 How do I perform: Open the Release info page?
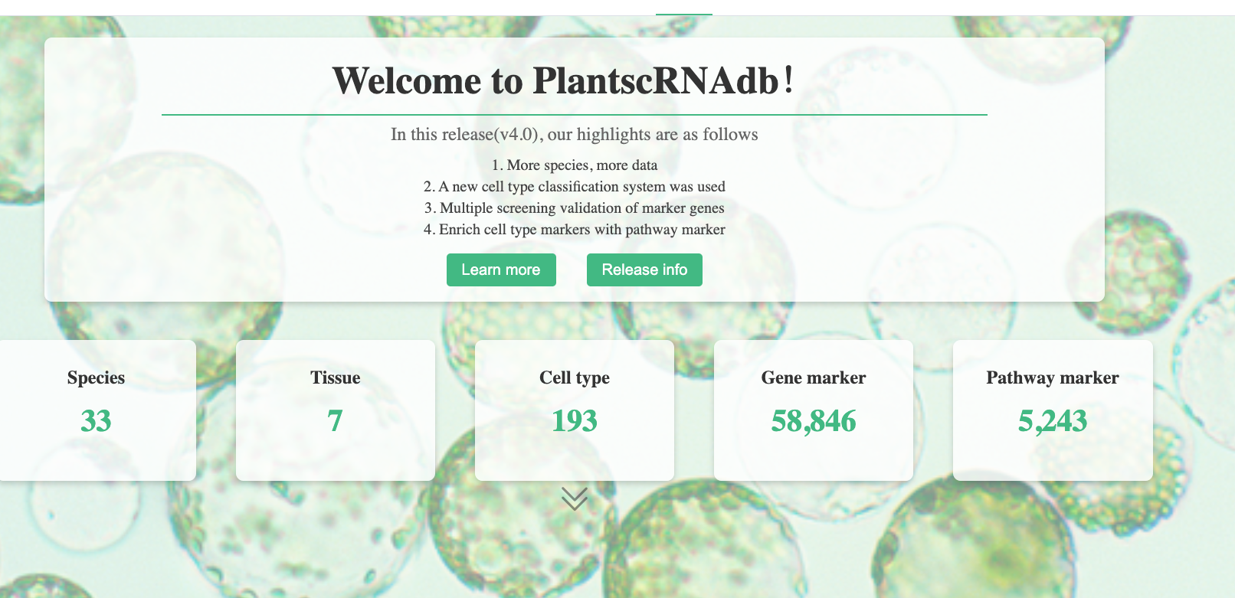644,270
